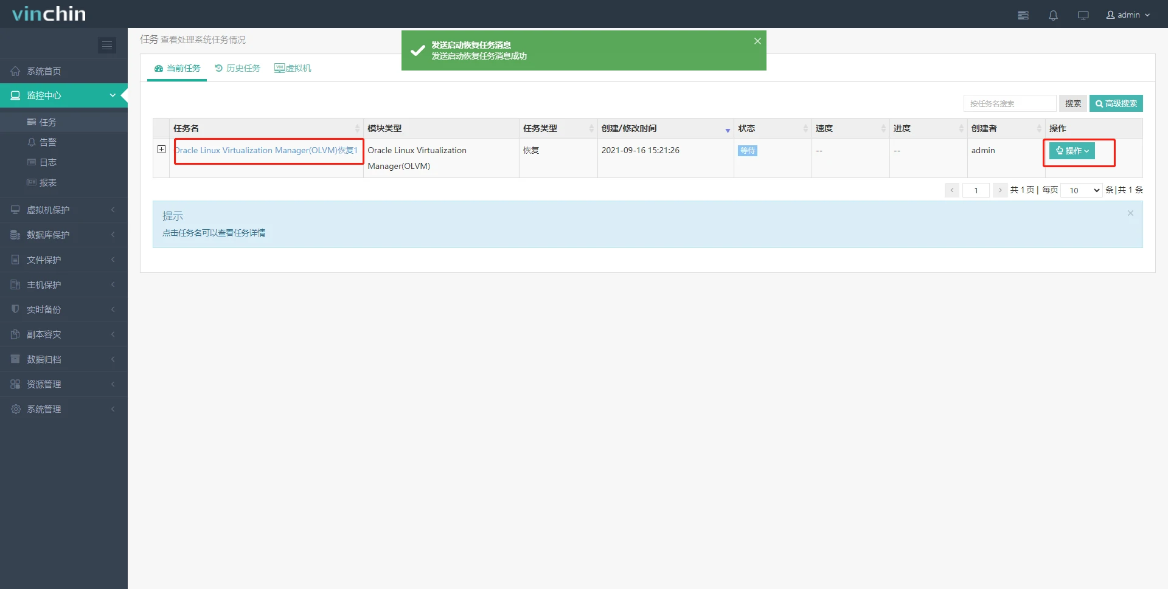Open 报表 reports in sidebar
Viewport: 1168px width, 589px height.
[x=47, y=182]
